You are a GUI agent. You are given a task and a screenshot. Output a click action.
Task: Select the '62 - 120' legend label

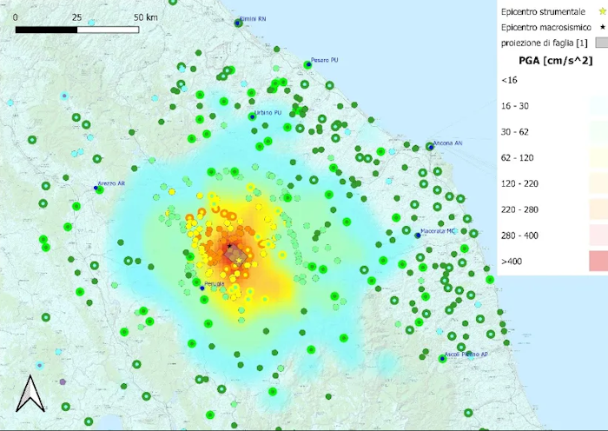coord(518,157)
